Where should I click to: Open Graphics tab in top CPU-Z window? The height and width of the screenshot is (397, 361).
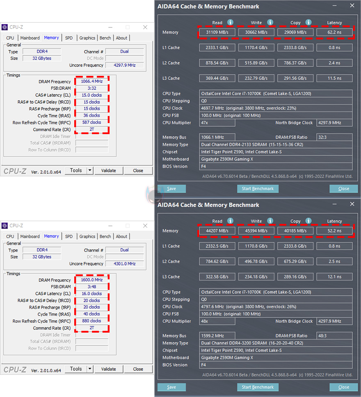click(87, 38)
